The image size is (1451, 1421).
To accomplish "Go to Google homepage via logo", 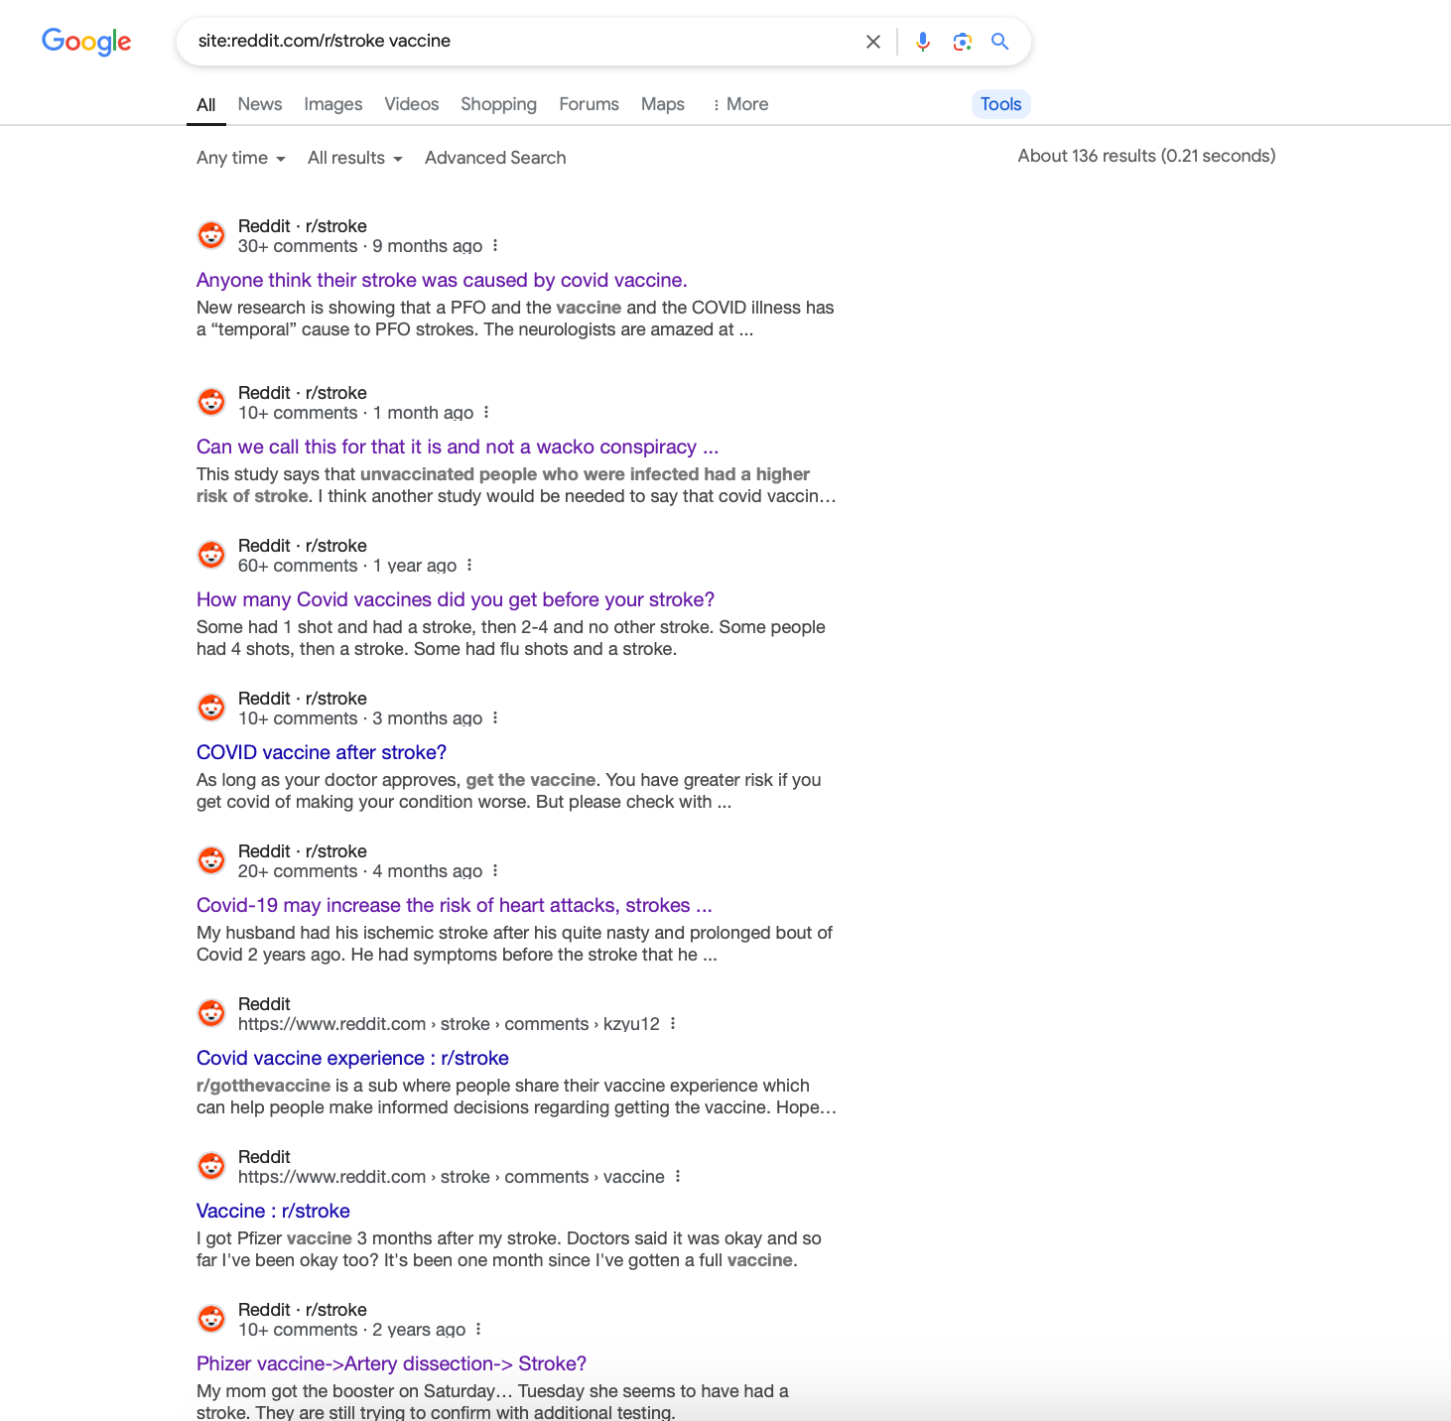I will 86,42.
